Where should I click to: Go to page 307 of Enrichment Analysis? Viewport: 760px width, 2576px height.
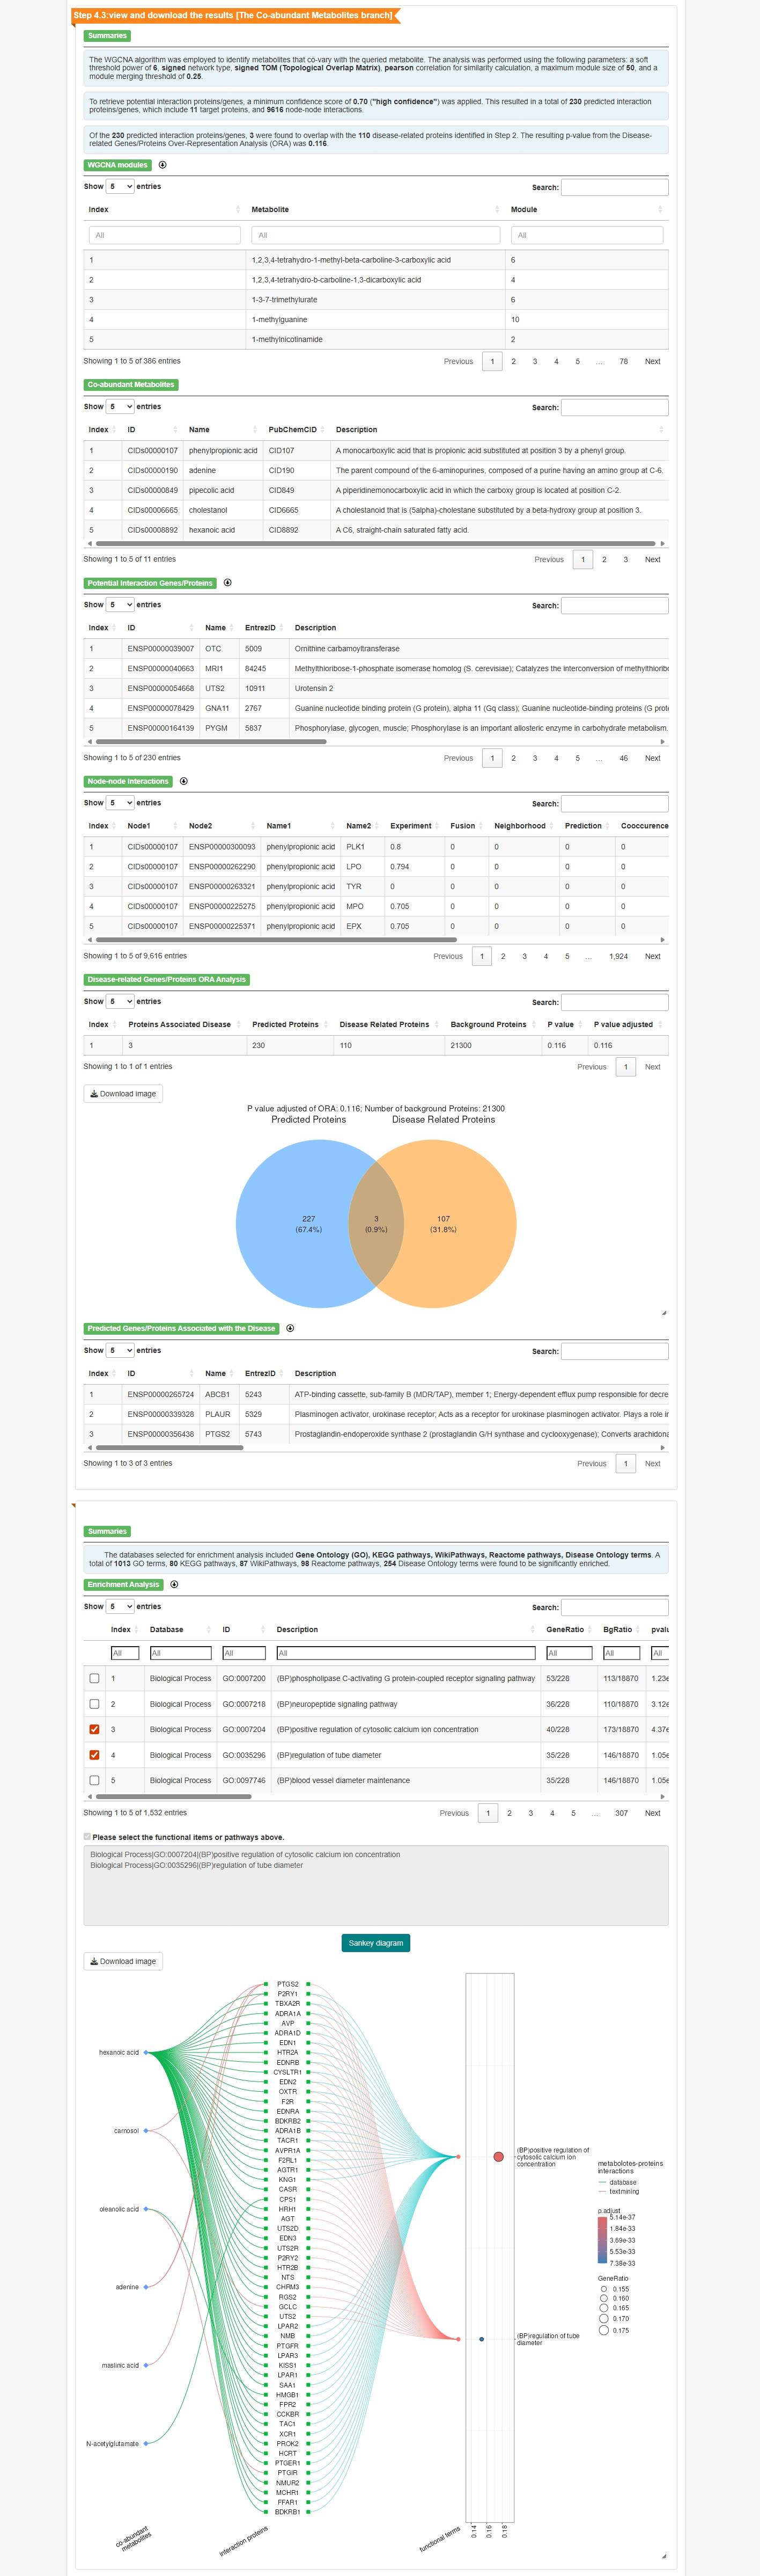(621, 1812)
